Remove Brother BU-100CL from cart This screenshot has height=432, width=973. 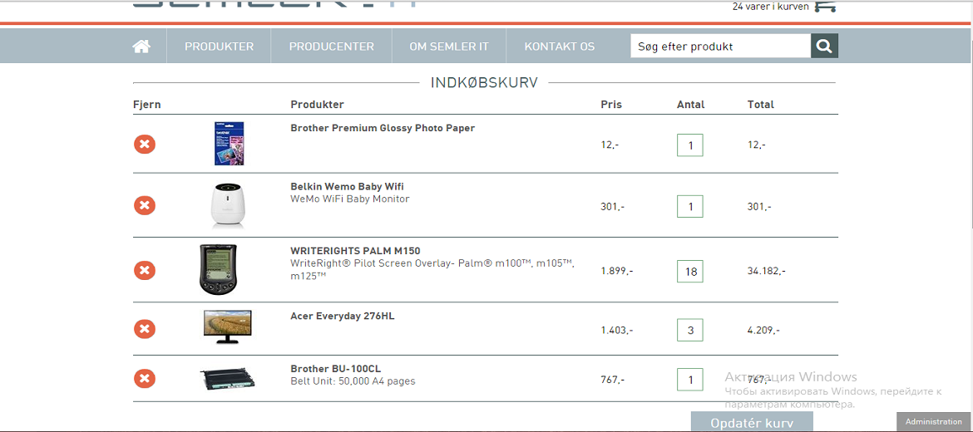click(x=145, y=379)
